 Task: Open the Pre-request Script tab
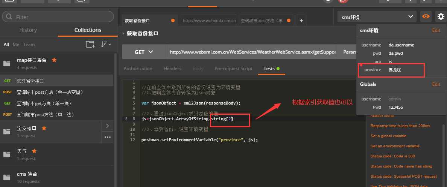point(234,68)
